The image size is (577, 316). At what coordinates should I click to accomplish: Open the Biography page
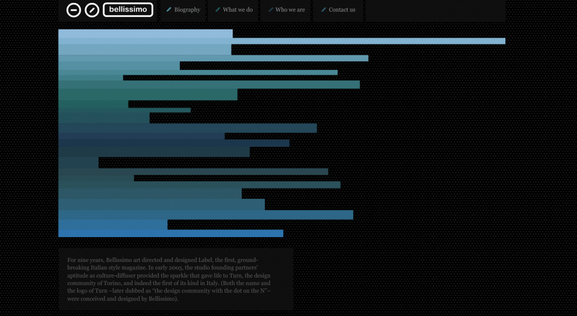click(x=187, y=10)
